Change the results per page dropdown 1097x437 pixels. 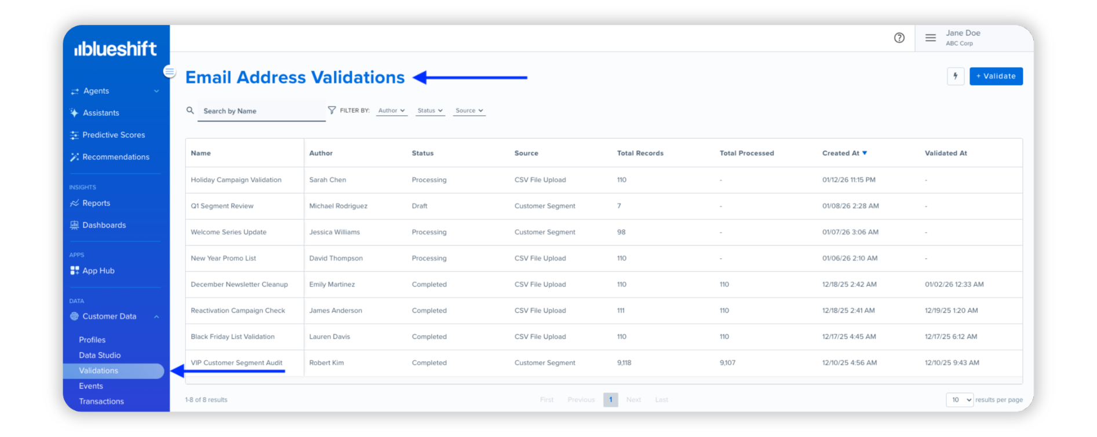point(959,400)
